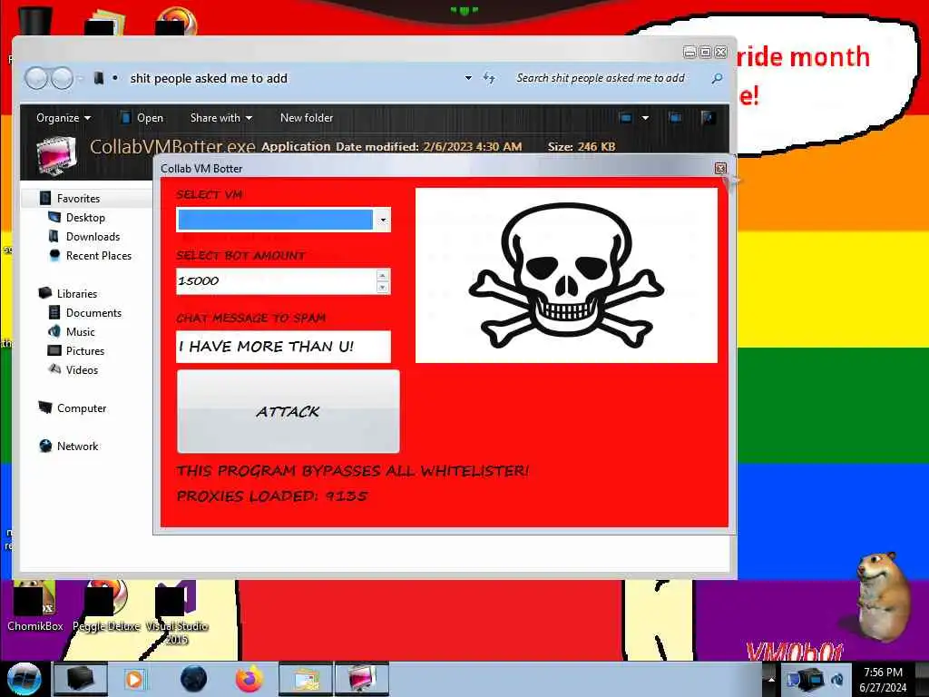
Task: Select the CollabVMBotter.exe file icon
Action: [x=55, y=154]
